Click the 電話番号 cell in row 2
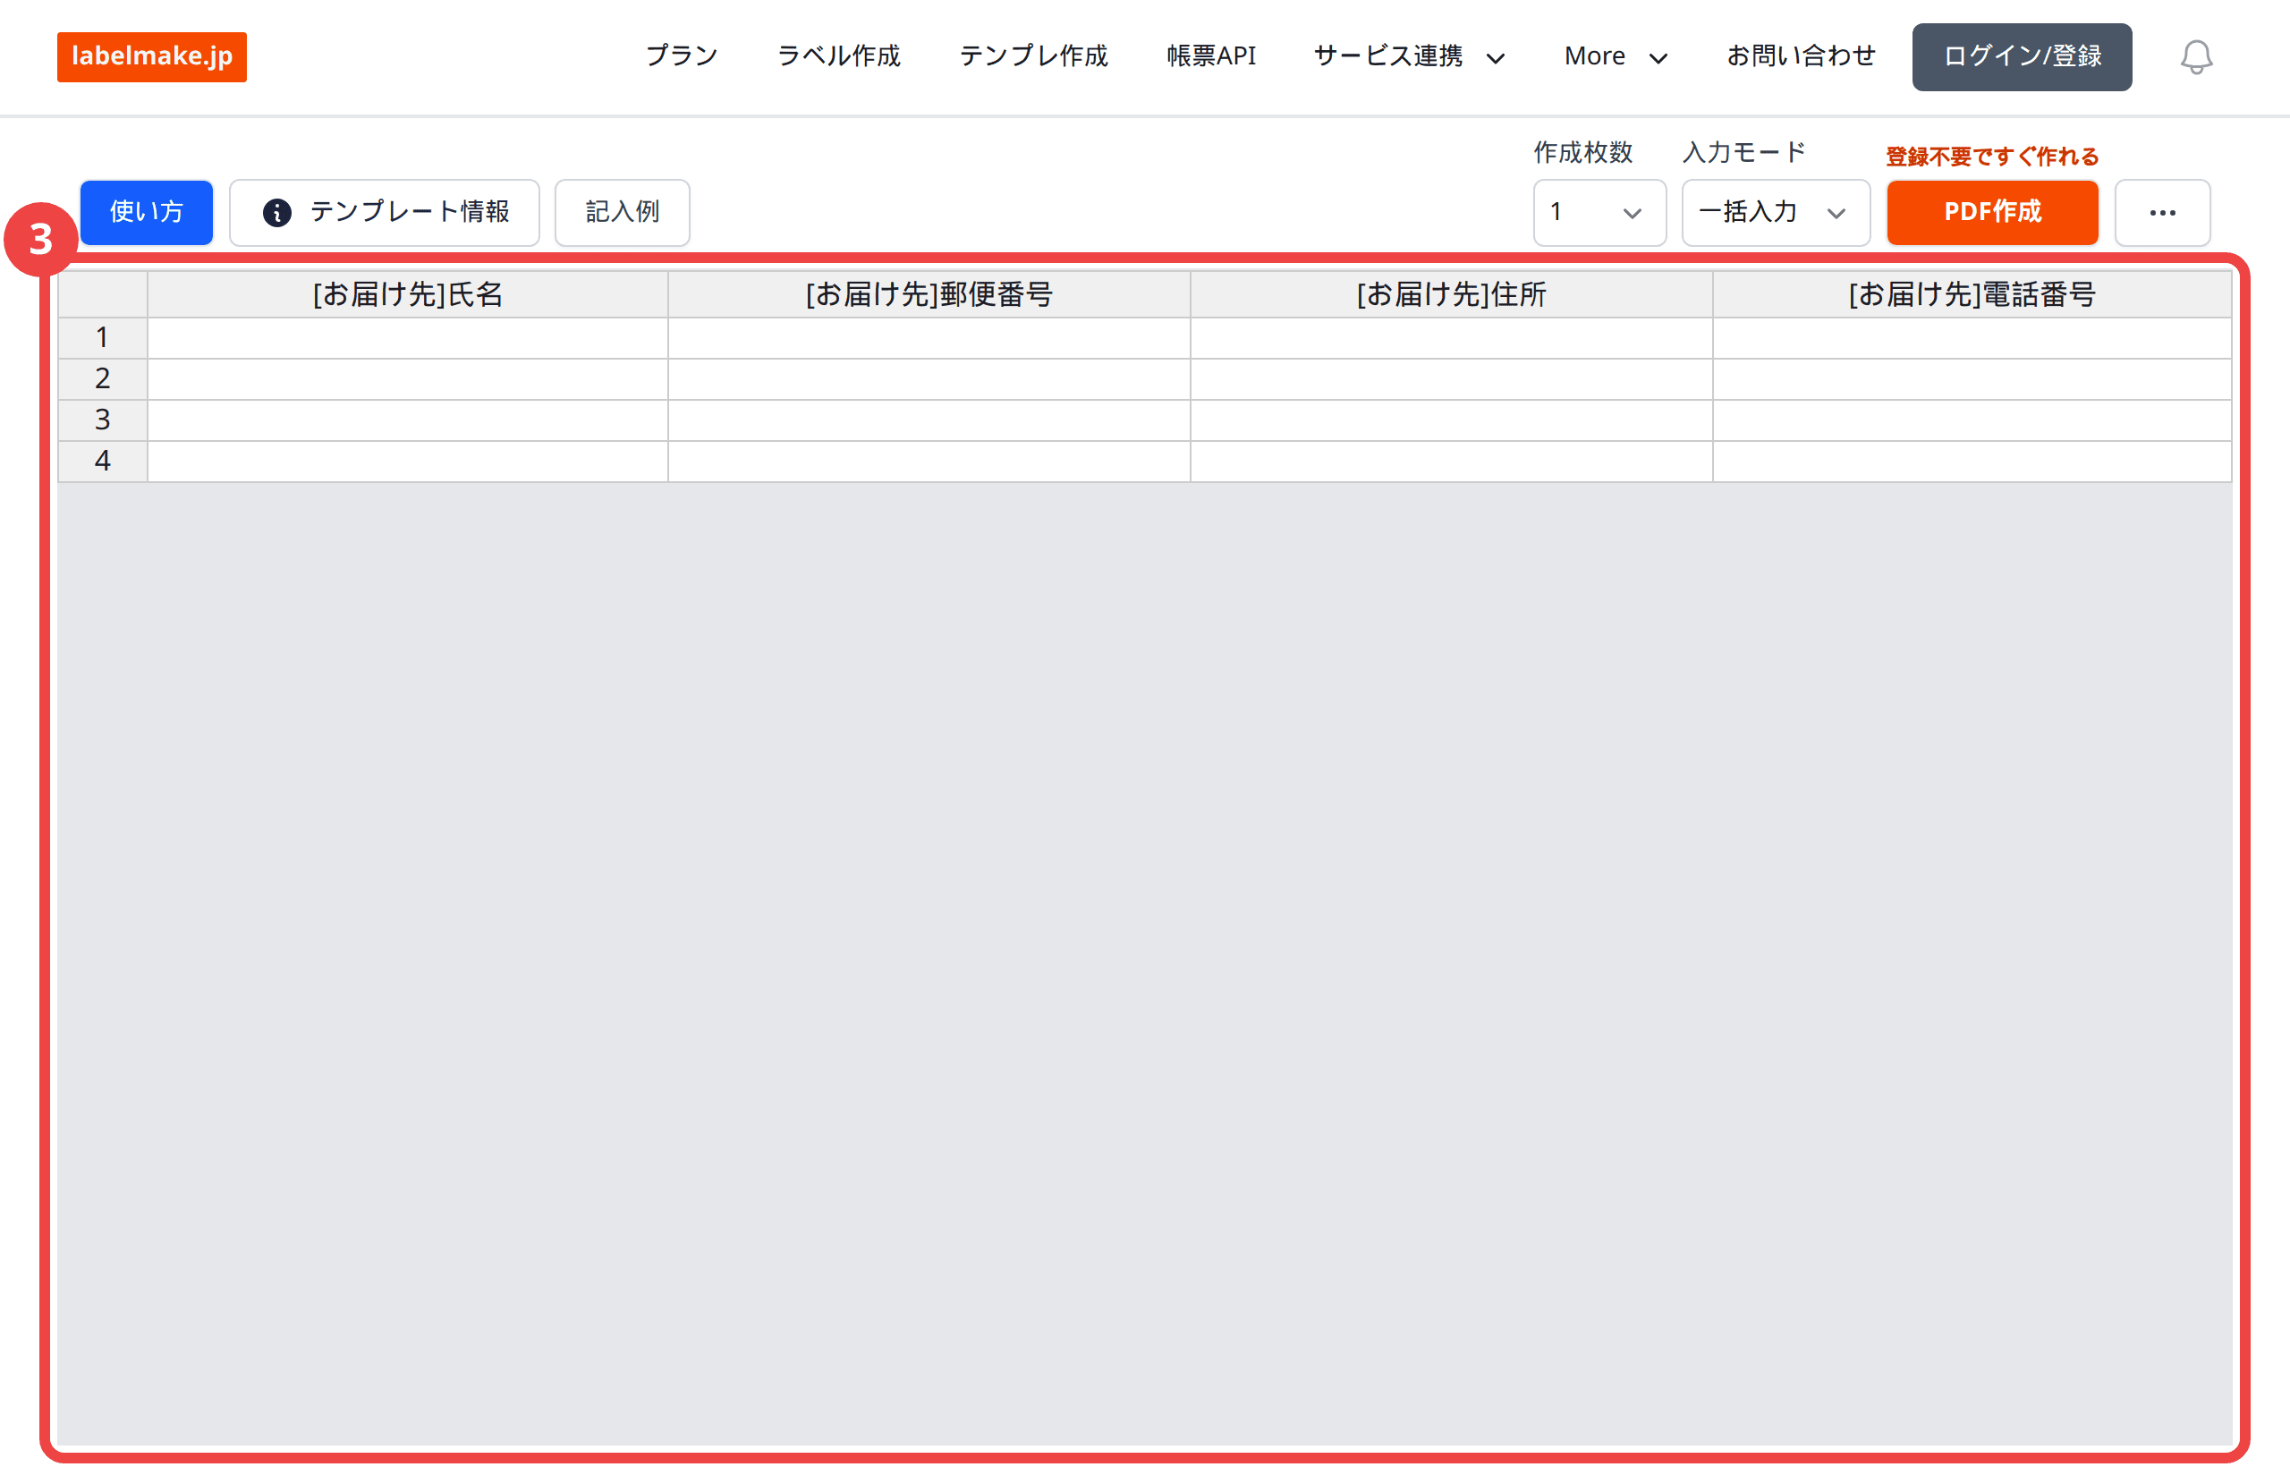This screenshot has width=2290, height=1467. [1972, 379]
